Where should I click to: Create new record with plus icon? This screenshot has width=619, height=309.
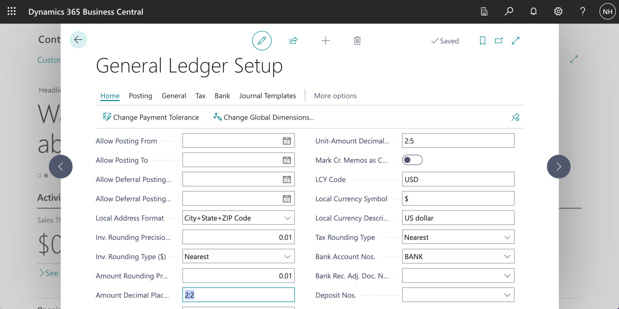click(x=326, y=41)
